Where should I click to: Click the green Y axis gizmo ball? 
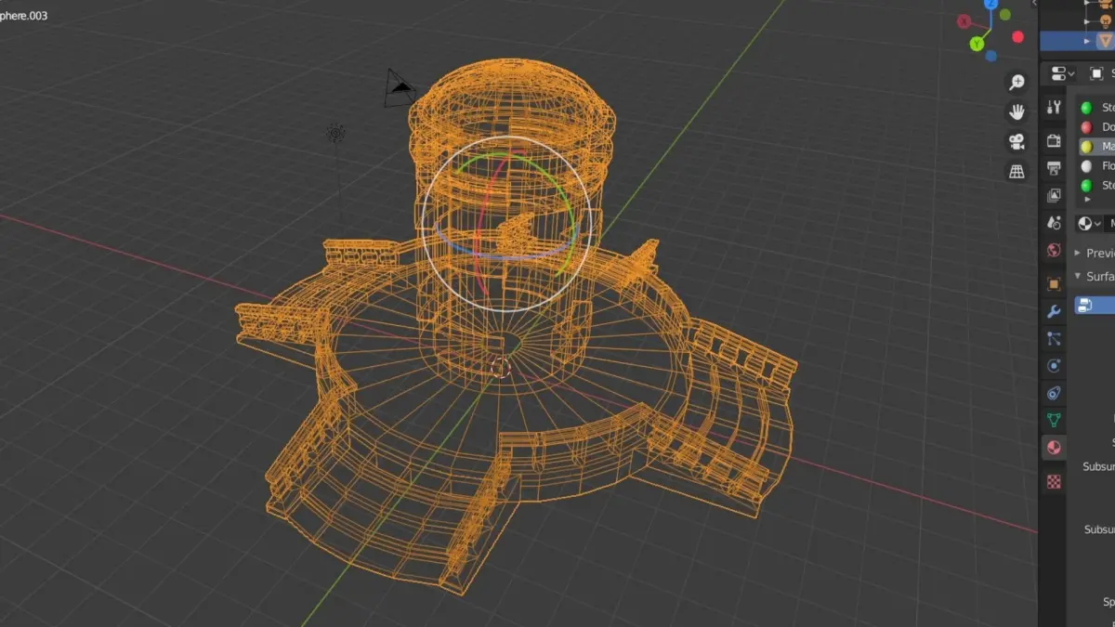point(977,44)
